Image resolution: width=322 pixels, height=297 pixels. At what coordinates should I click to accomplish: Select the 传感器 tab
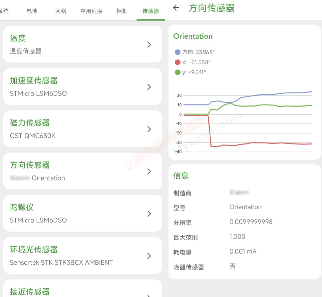pos(151,11)
